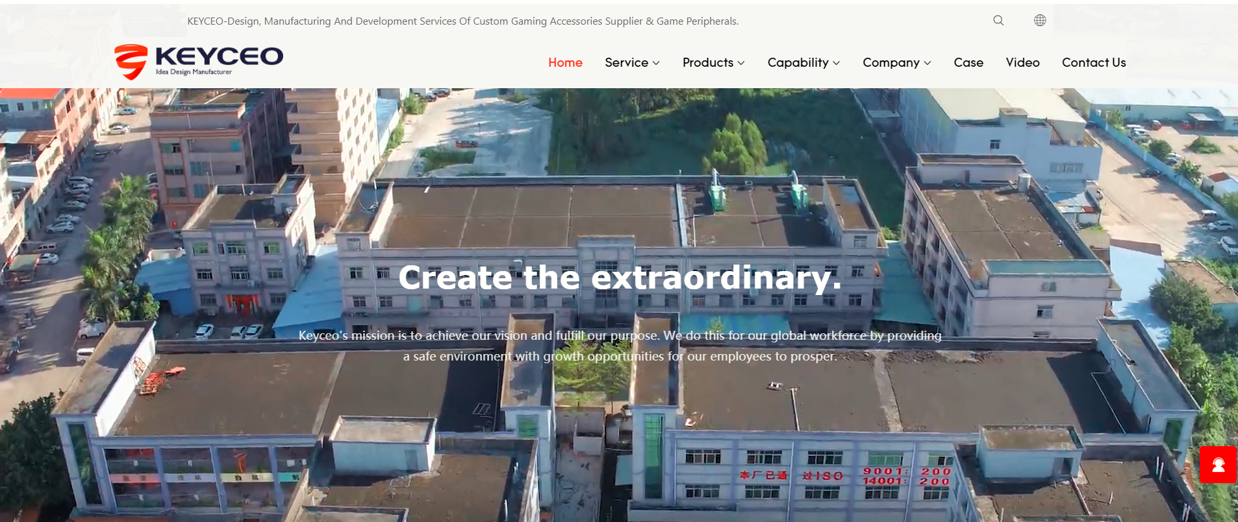Expand the Service dropdown chevron

[x=656, y=63]
